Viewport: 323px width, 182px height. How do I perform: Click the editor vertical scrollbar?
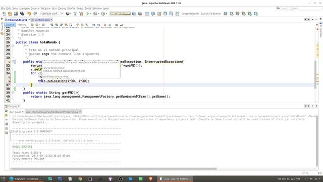point(315,75)
